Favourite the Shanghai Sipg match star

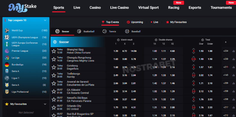pyautogui.click(x=54, y=51)
